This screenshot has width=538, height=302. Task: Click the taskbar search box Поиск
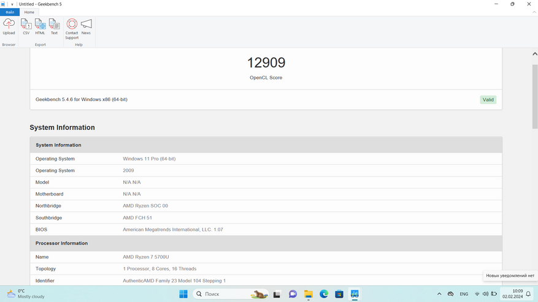(231, 294)
